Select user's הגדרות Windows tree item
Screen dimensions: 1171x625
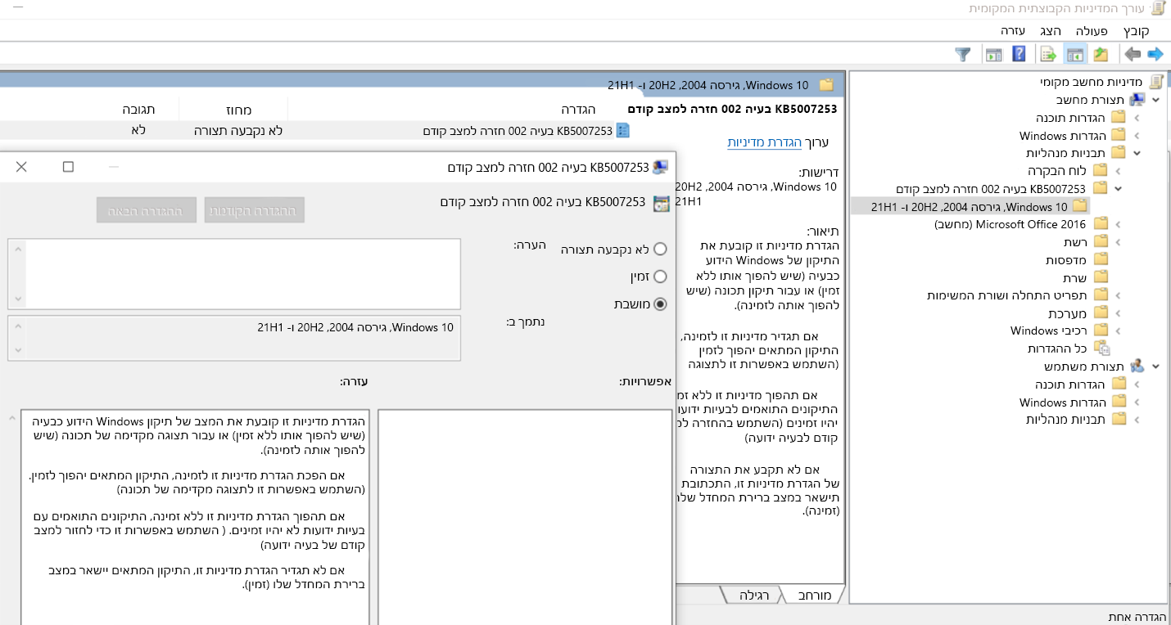[1062, 402]
